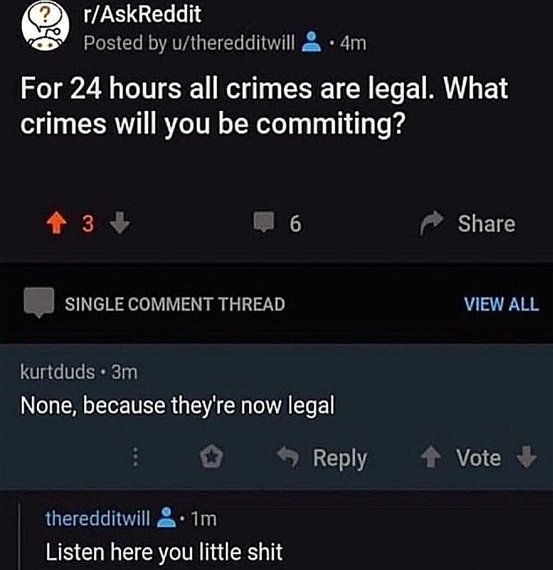Open theredditwill's name on the reply
Viewport: 553px width, 570px height.
tap(98, 518)
